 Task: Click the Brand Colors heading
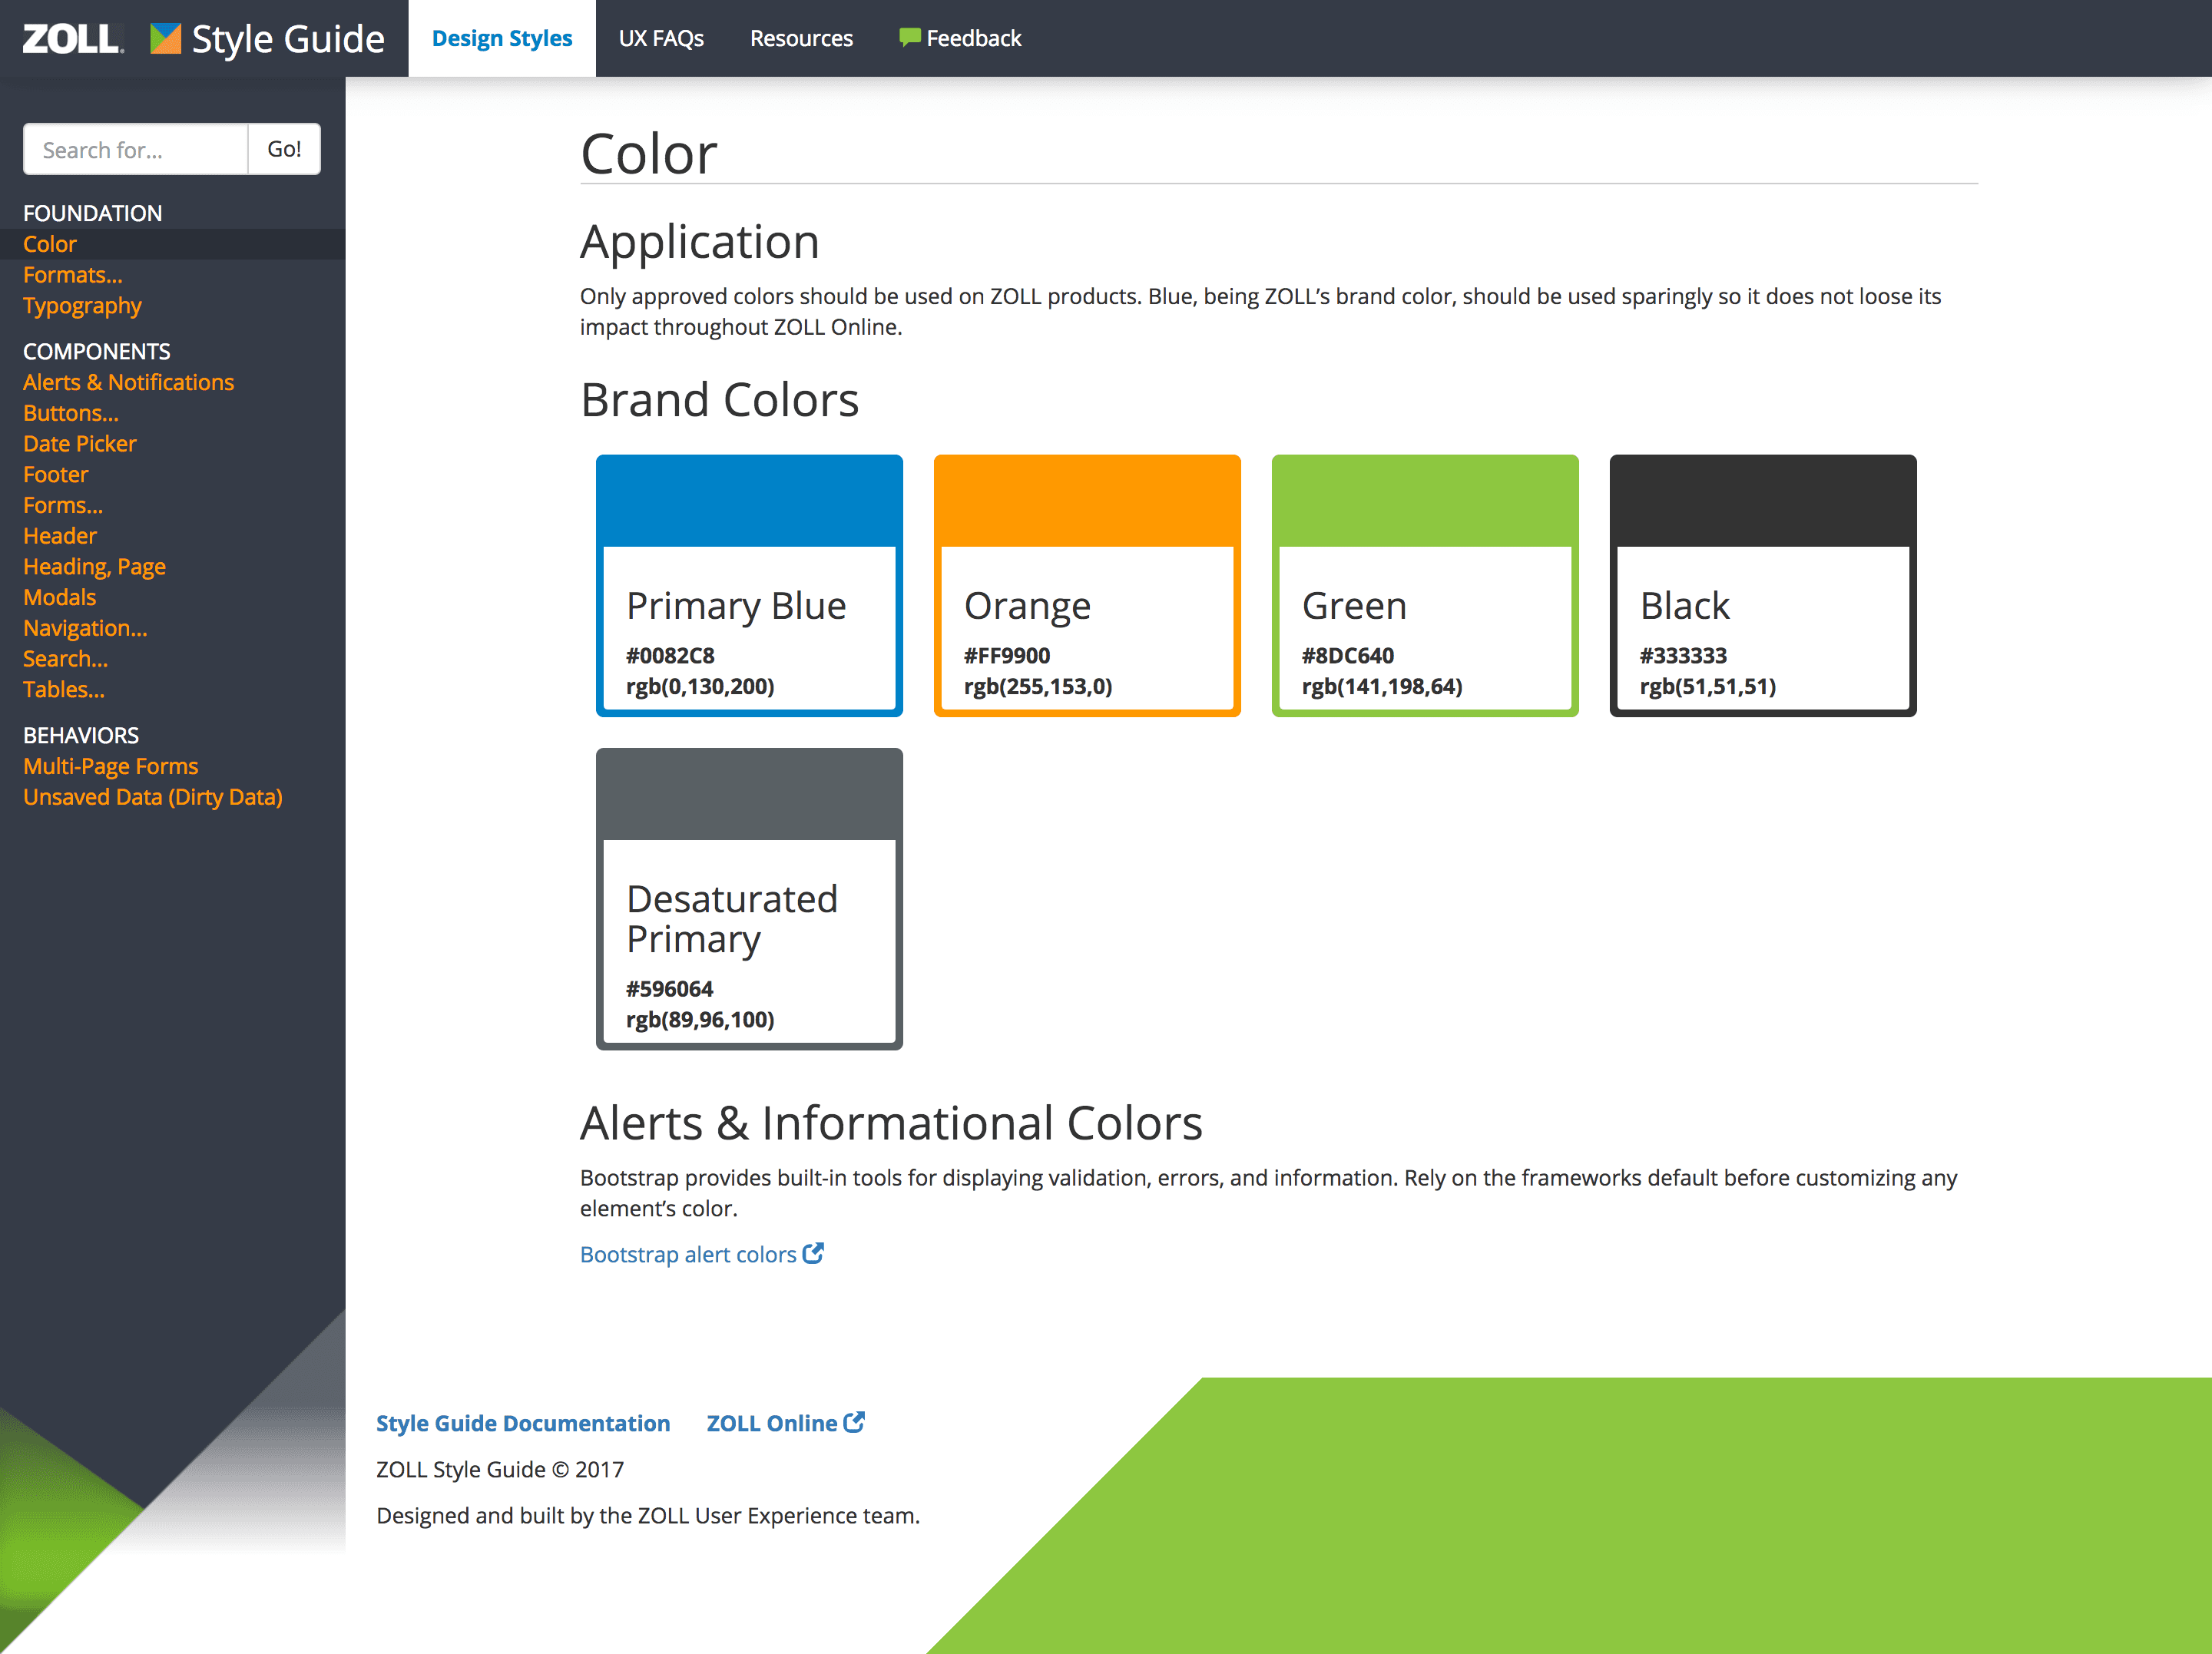click(x=719, y=400)
